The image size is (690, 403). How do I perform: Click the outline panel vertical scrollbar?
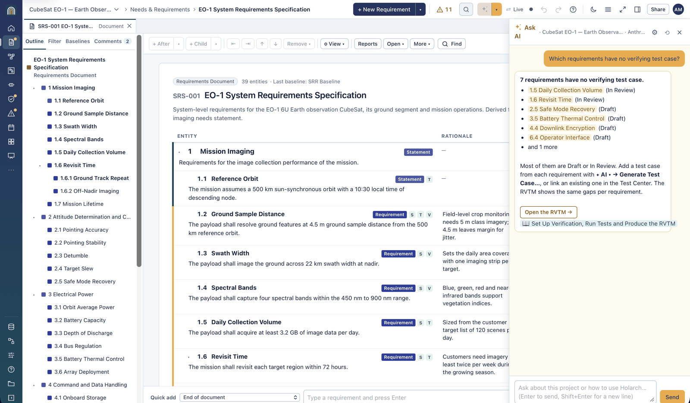click(139, 151)
